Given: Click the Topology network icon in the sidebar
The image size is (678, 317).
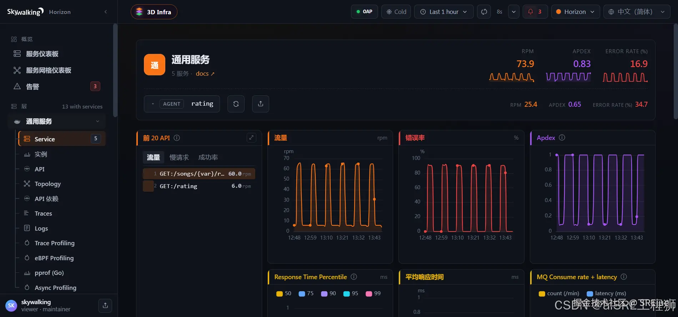Looking at the screenshot, I should pos(27,183).
